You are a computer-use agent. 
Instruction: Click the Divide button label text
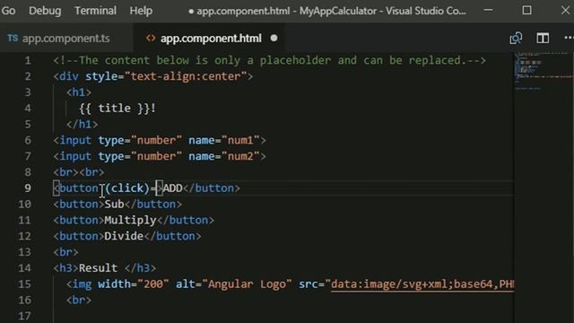click(124, 236)
